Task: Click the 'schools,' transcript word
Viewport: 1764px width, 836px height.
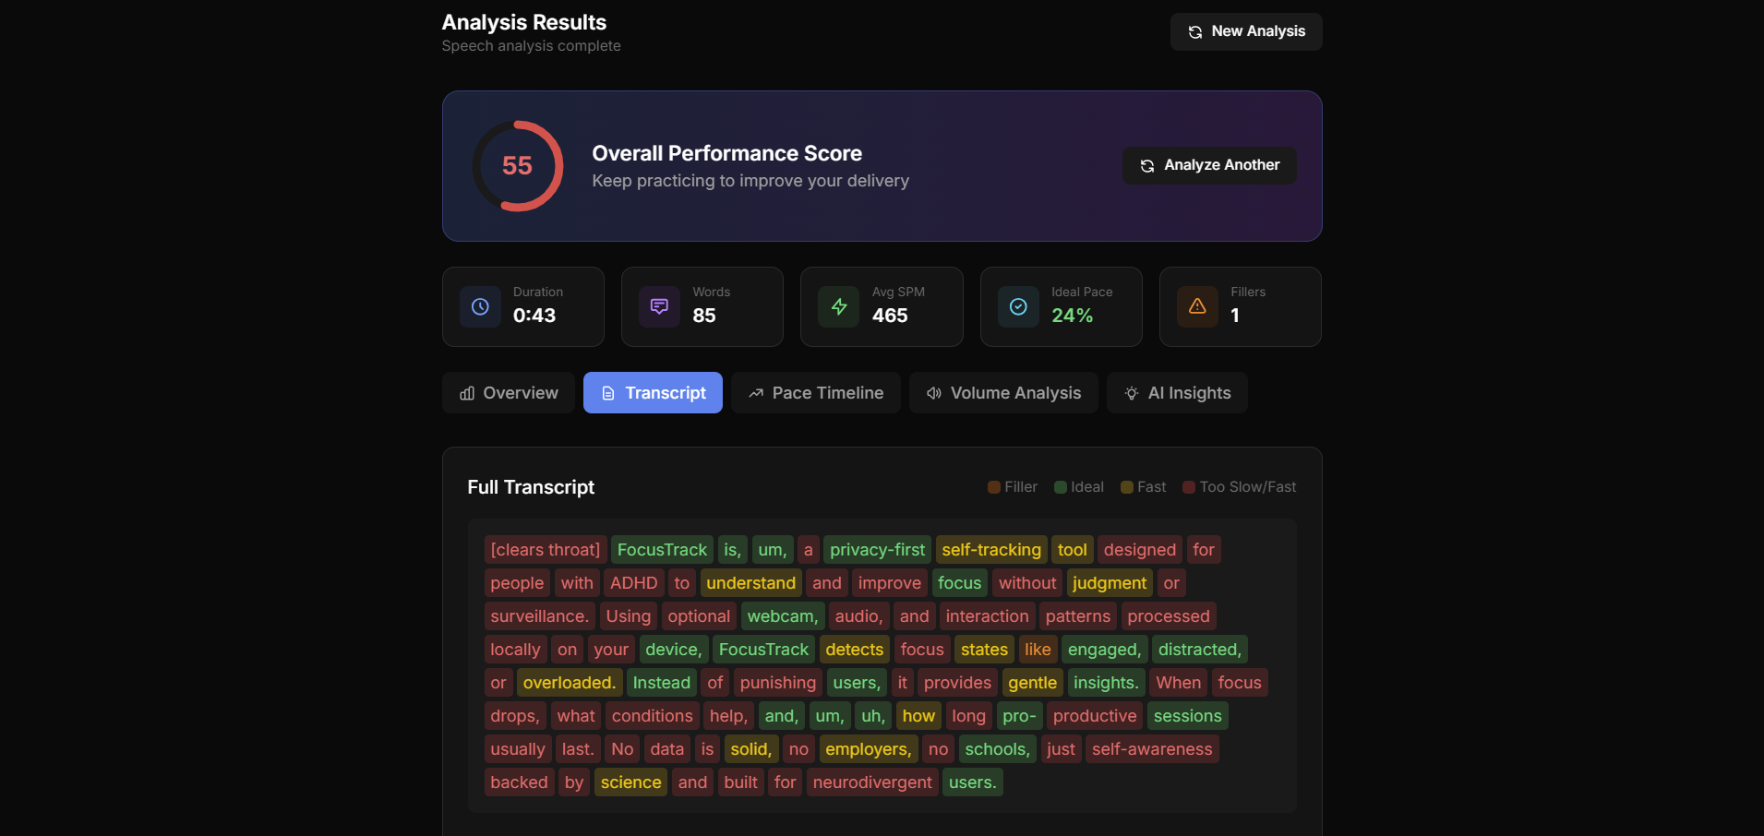Action: (997, 749)
